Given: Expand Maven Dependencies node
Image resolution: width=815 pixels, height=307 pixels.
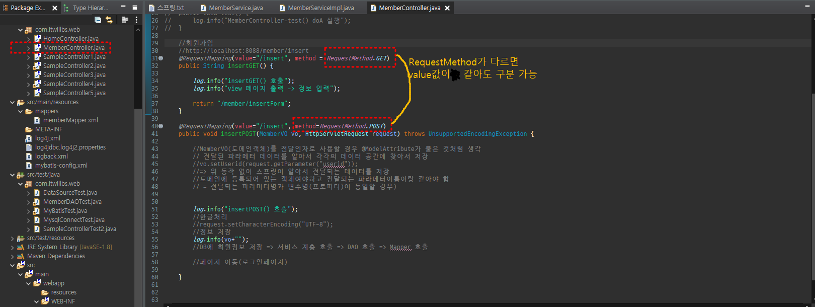Looking at the screenshot, I should [x=13, y=256].
